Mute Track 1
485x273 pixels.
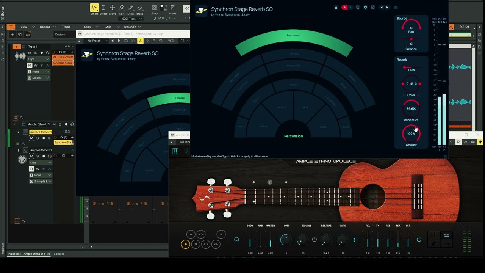pyautogui.click(x=30, y=53)
